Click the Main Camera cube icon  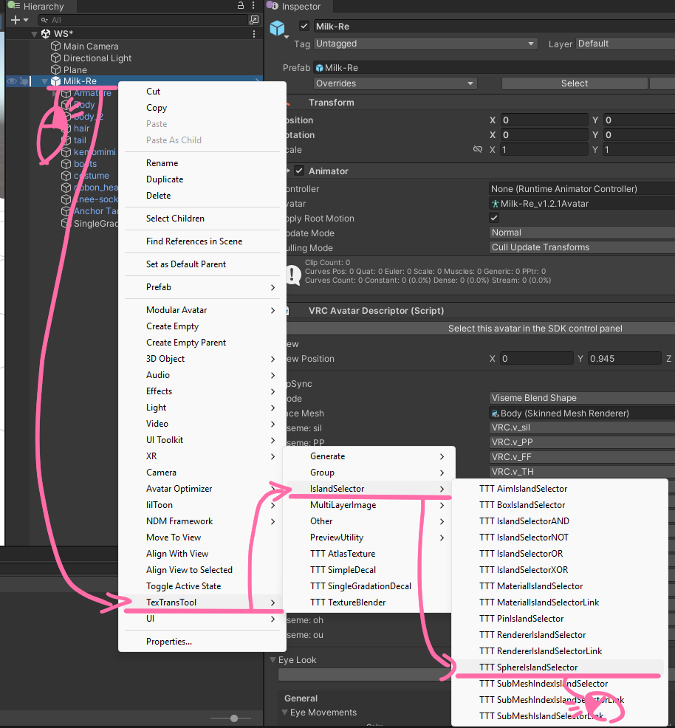[55, 47]
